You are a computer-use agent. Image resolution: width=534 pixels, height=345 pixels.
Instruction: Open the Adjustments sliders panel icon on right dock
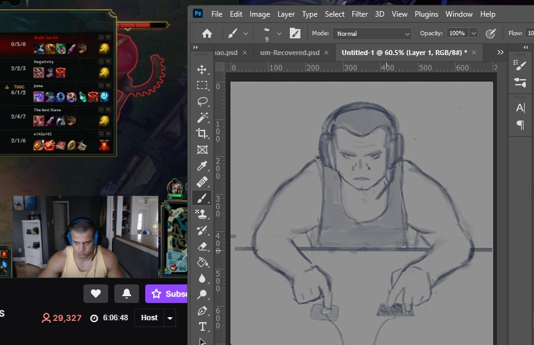(520, 82)
